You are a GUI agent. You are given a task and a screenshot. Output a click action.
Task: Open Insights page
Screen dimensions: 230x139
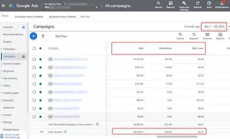pyautogui.click(x=7, y=42)
